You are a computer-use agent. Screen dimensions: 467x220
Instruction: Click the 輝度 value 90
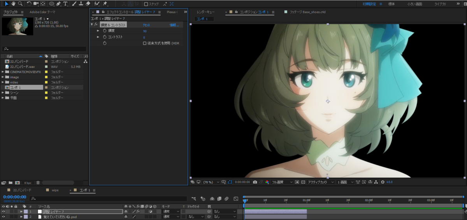point(145,31)
